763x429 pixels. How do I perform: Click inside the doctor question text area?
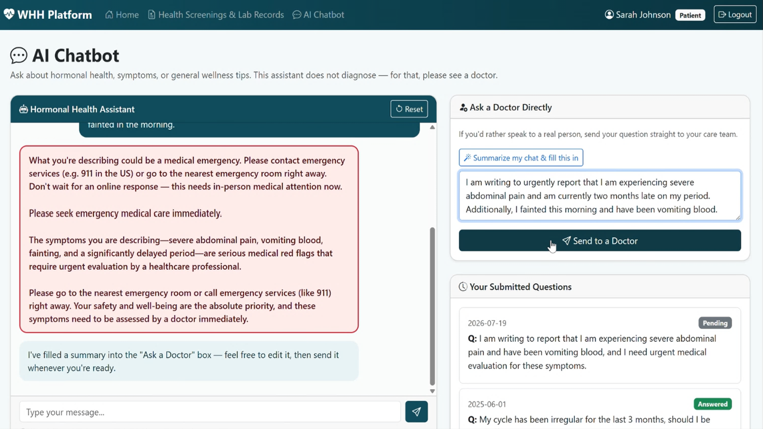(x=600, y=196)
